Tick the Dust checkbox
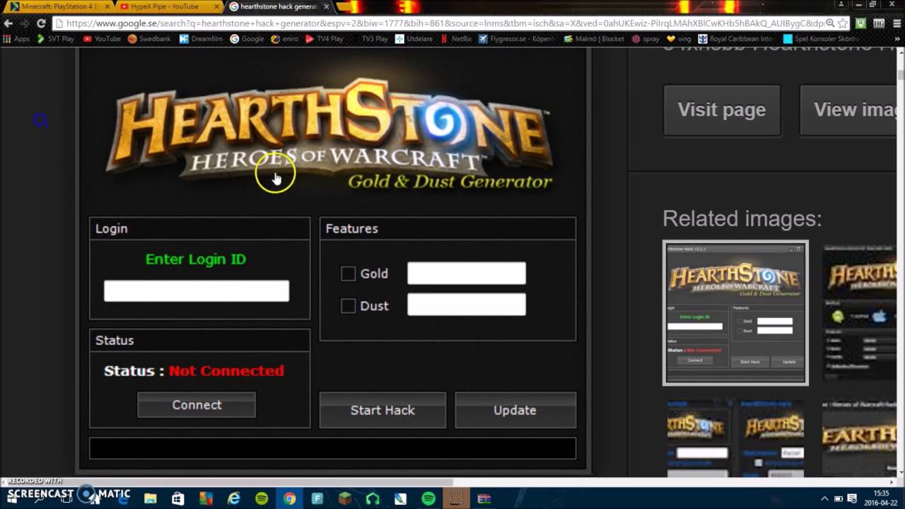Viewport: 905px width, 509px height. tap(348, 305)
